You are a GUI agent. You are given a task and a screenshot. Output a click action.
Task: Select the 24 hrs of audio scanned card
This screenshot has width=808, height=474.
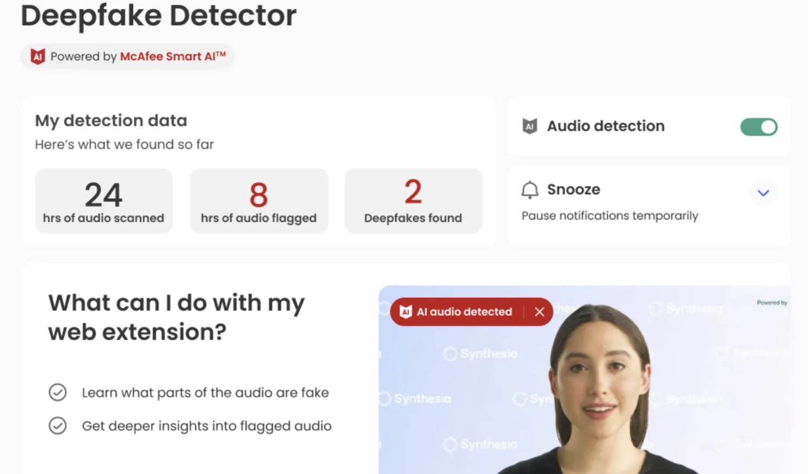[104, 201]
